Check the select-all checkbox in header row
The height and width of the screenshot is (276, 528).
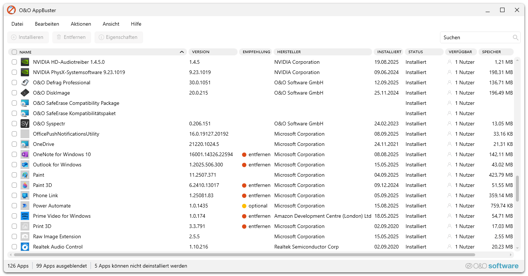(x=14, y=52)
